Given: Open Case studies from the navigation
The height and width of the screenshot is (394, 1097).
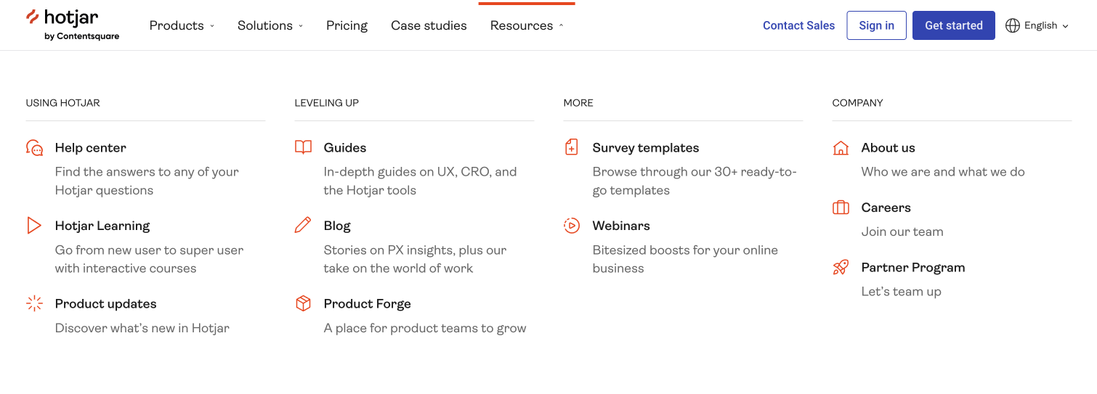Looking at the screenshot, I should pos(429,25).
